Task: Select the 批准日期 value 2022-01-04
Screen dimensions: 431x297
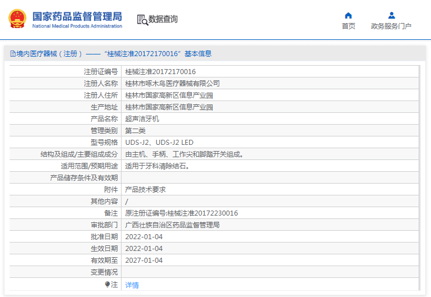Action: coord(143,237)
